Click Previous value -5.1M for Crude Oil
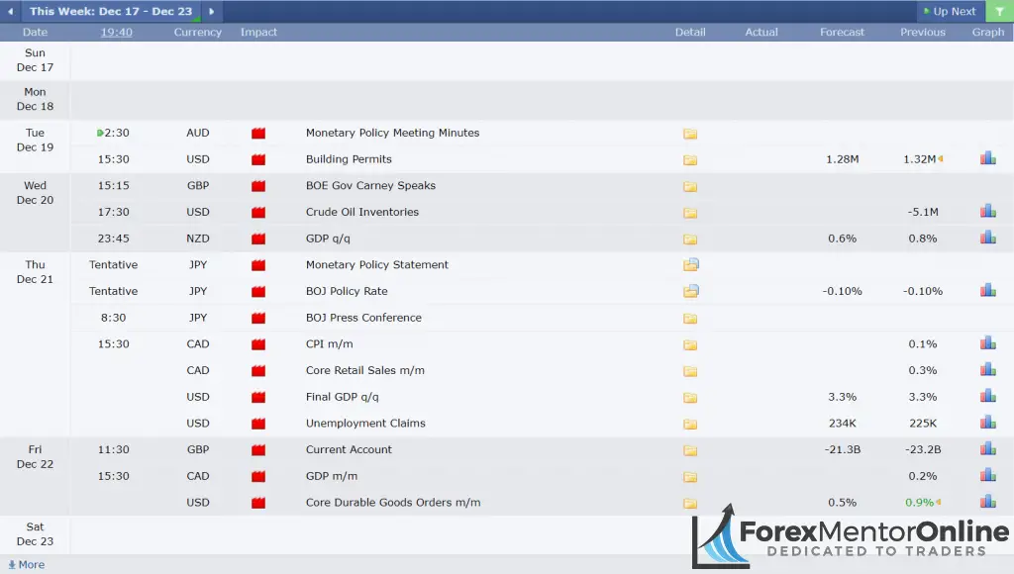Screen dimensions: 1014x574 coord(923,212)
